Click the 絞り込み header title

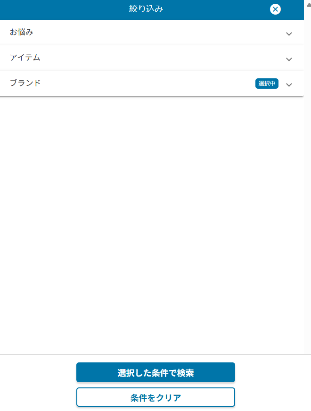coord(146,8)
